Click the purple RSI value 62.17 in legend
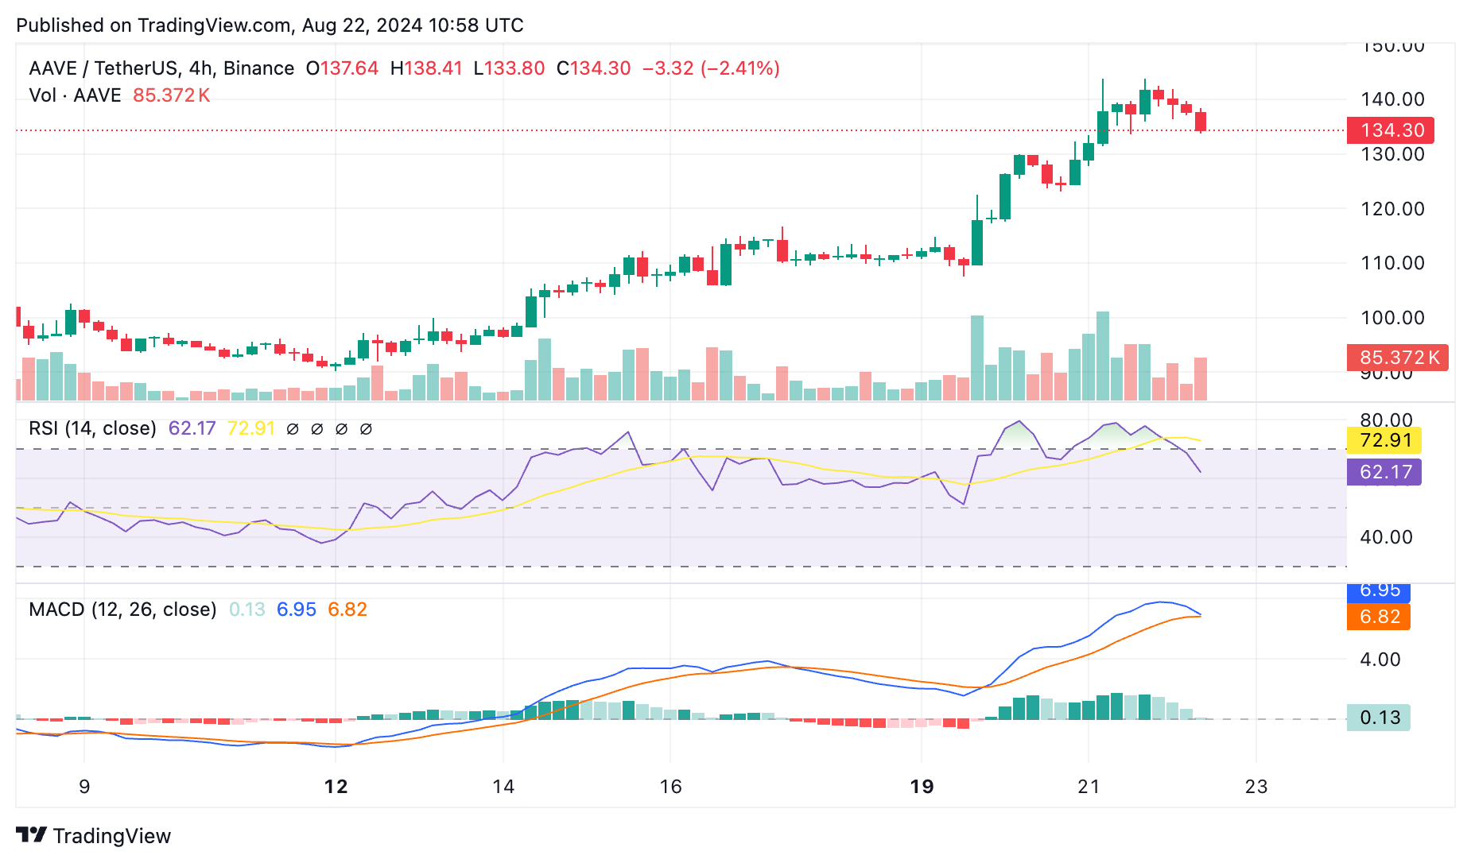The width and height of the screenshot is (1471, 863). [x=192, y=428]
